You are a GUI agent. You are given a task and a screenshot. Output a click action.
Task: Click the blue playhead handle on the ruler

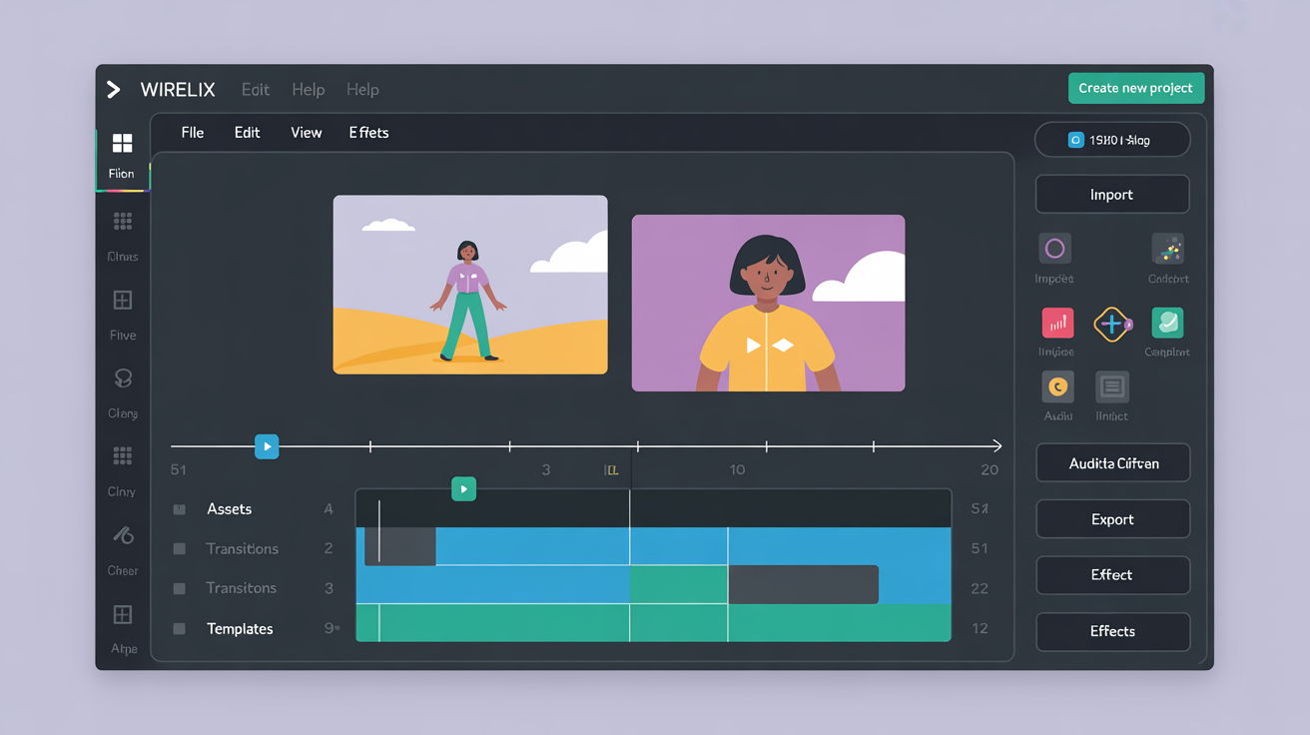coord(267,446)
